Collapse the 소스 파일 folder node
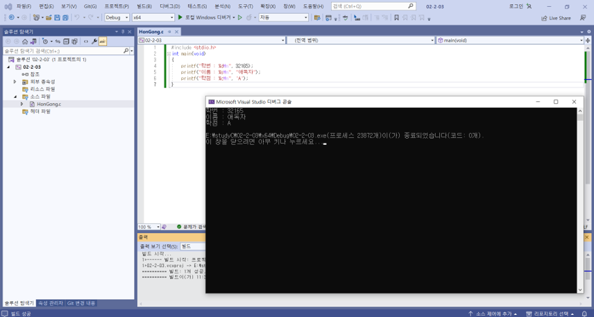Viewport: 594px width, 317px height. pos(15,96)
